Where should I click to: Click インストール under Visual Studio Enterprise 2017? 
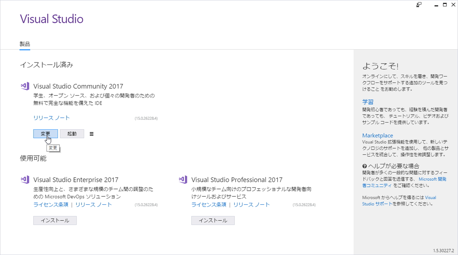tap(55, 220)
